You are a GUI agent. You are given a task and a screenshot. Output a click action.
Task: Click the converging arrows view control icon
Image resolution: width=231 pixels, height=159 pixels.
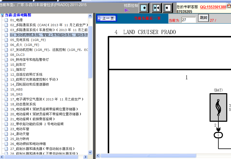156,8
